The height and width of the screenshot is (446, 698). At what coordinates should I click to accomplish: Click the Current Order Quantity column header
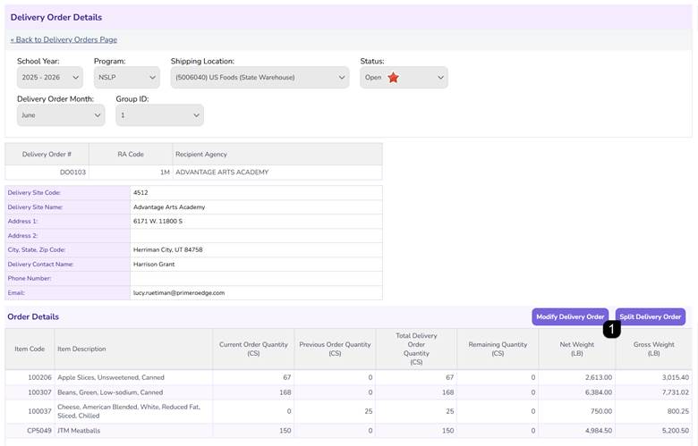pos(253,349)
